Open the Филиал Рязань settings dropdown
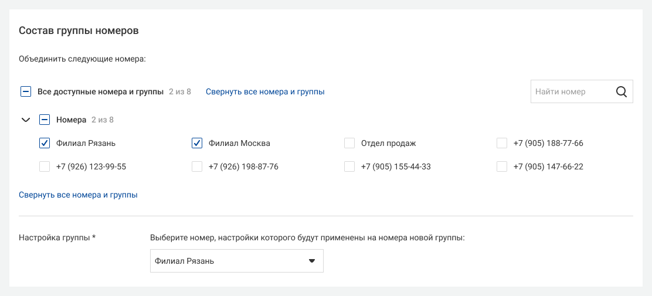The height and width of the screenshot is (296, 652). pyautogui.click(x=237, y=261)
